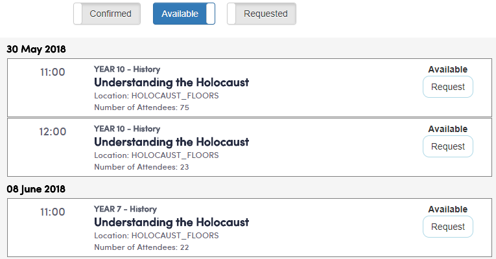Open the Year 7 Understanding the Holocaust title
Screen dimensions: 496x259
(x=171, y=222)
